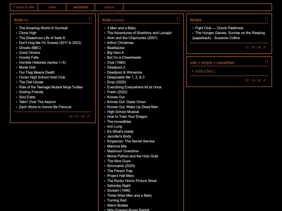This screenshot has width=282, height=211.
Task: Click 'Good Omens' in the tv list
Action: [29, 53]
